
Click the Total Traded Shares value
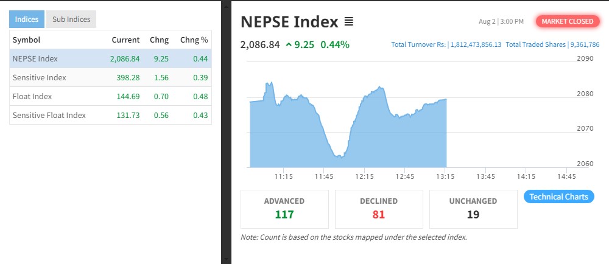click(584, 44)
